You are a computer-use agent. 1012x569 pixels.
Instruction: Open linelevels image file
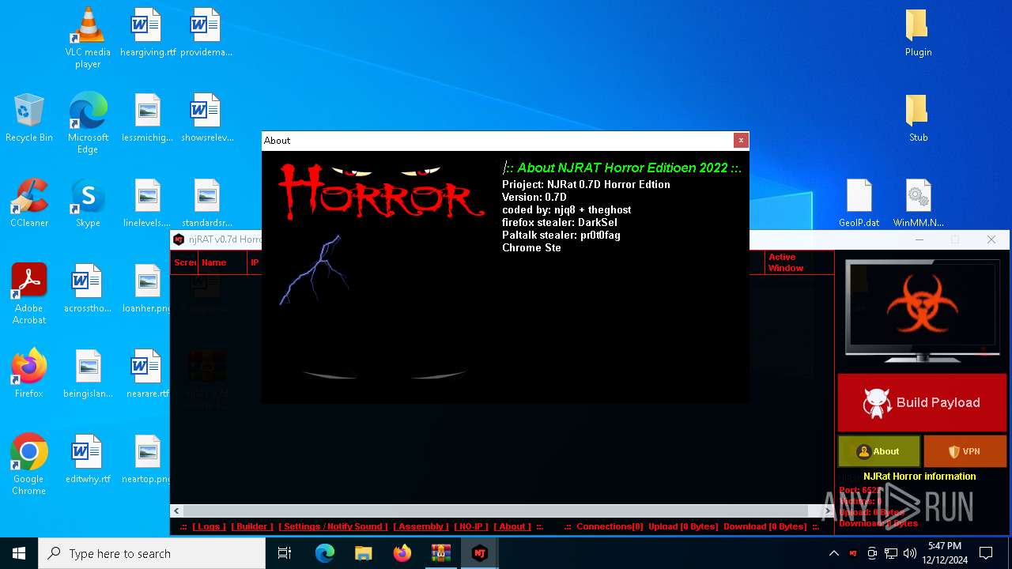tap(148, 203)
